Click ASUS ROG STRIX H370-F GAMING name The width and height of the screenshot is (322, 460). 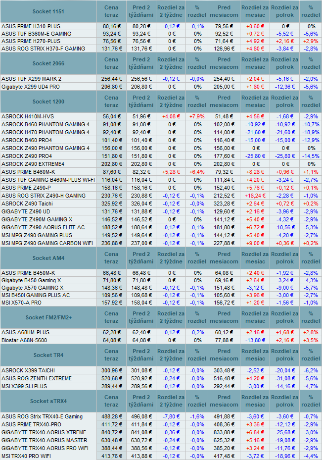[43, 49]
